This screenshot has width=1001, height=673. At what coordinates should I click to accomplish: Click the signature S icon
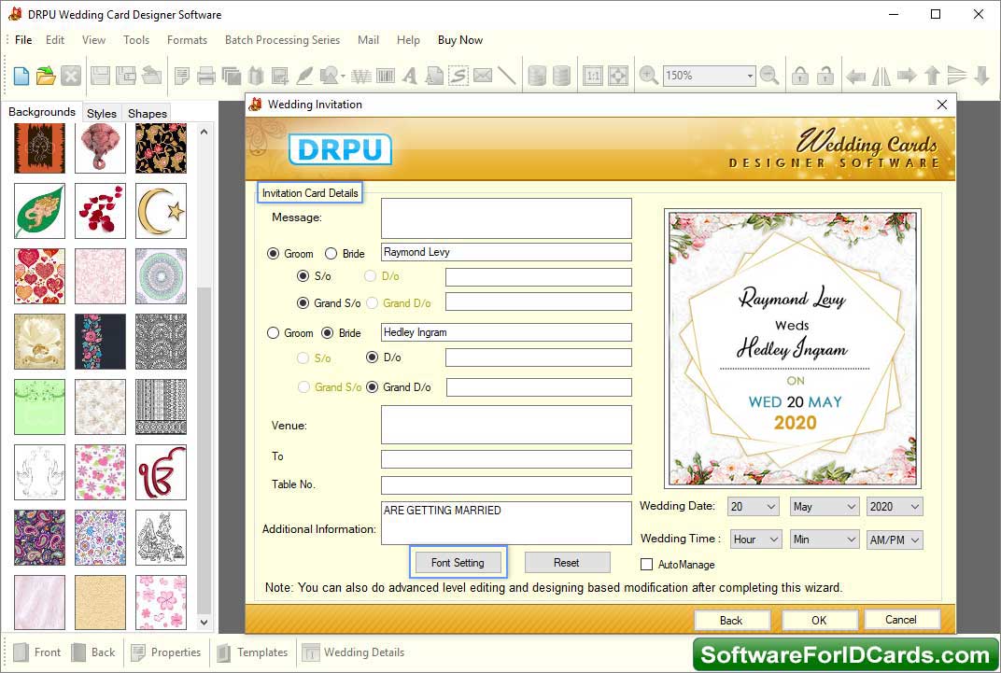coord(458,76)
